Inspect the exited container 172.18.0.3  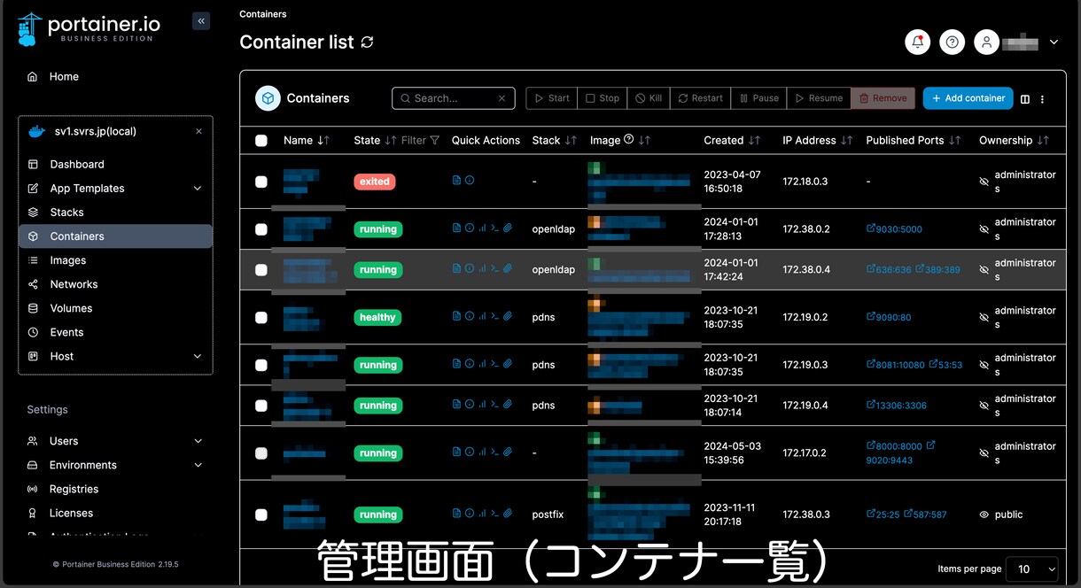pyautogui.click(x=470, y=181)
